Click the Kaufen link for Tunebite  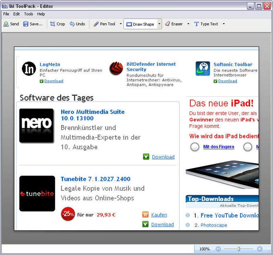coord(159,215)
